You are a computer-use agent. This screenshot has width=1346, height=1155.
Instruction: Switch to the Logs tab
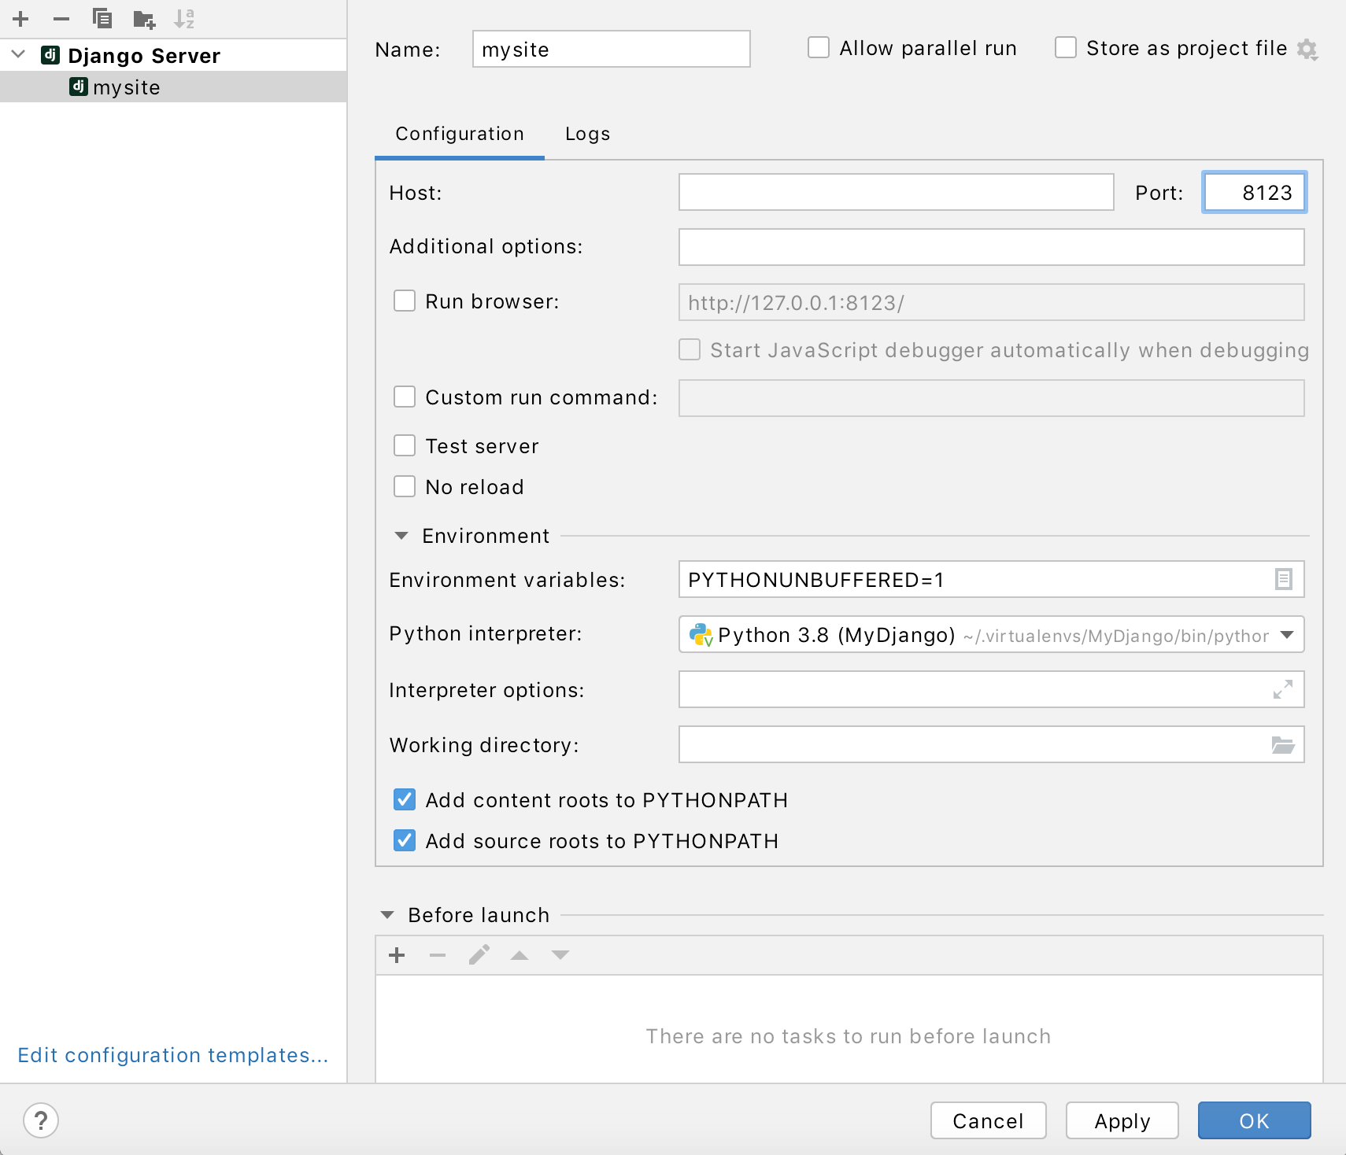pyautogui.click(x=587, y=134)
